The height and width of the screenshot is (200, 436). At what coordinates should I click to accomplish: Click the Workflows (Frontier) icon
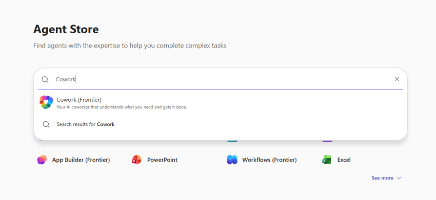pyautogui.click(x=232, y=160)
